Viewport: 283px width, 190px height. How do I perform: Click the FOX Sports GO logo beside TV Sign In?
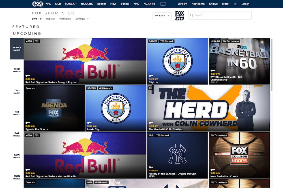(179, 15)
